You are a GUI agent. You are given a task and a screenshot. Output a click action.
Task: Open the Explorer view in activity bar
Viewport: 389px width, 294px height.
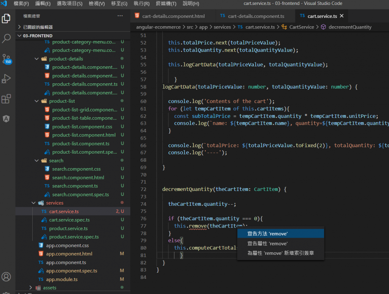[6, 18]
